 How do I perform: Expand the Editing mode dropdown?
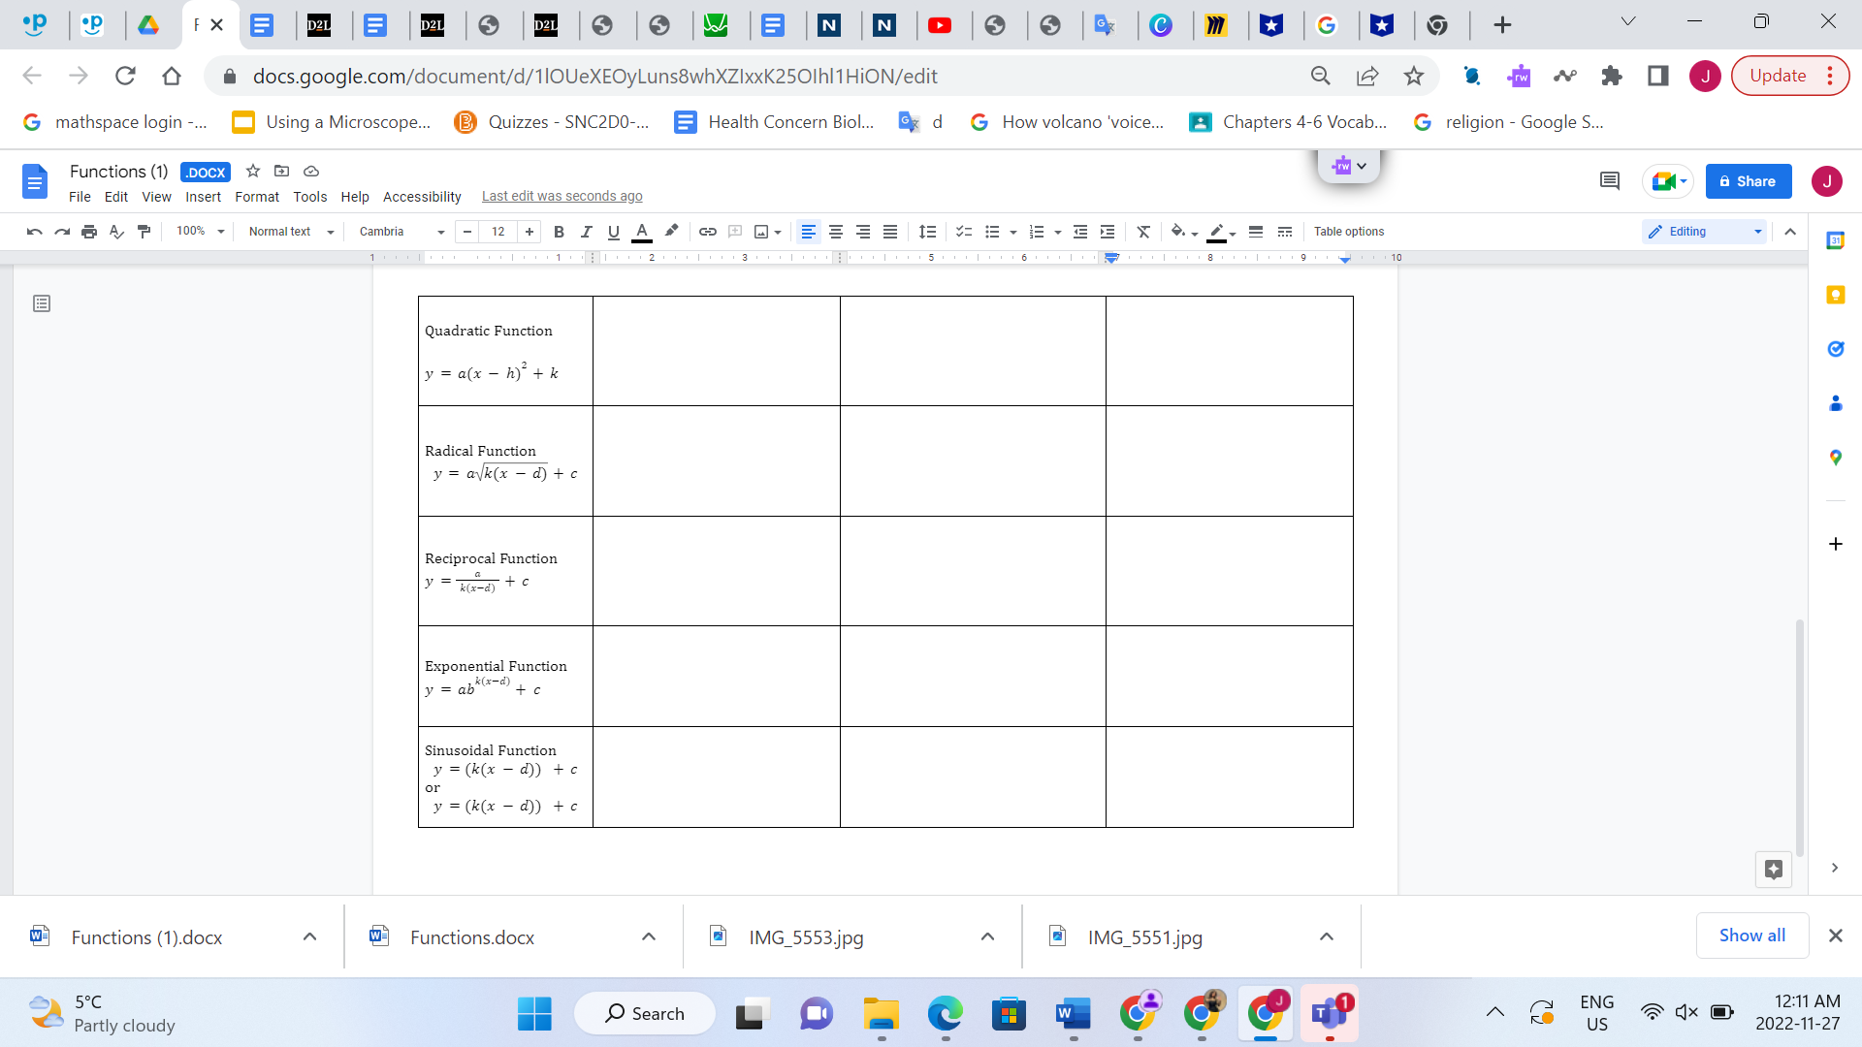[x=1705, y=232]
